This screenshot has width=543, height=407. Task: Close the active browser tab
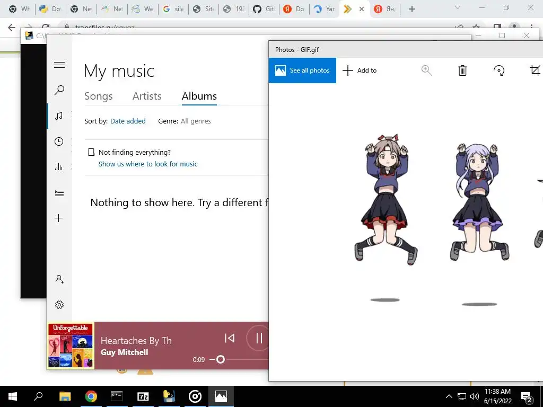[362, 9]
